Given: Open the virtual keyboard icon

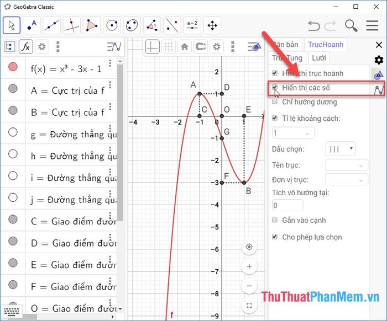Looking at the screenshot, I should tap(12, 312).
